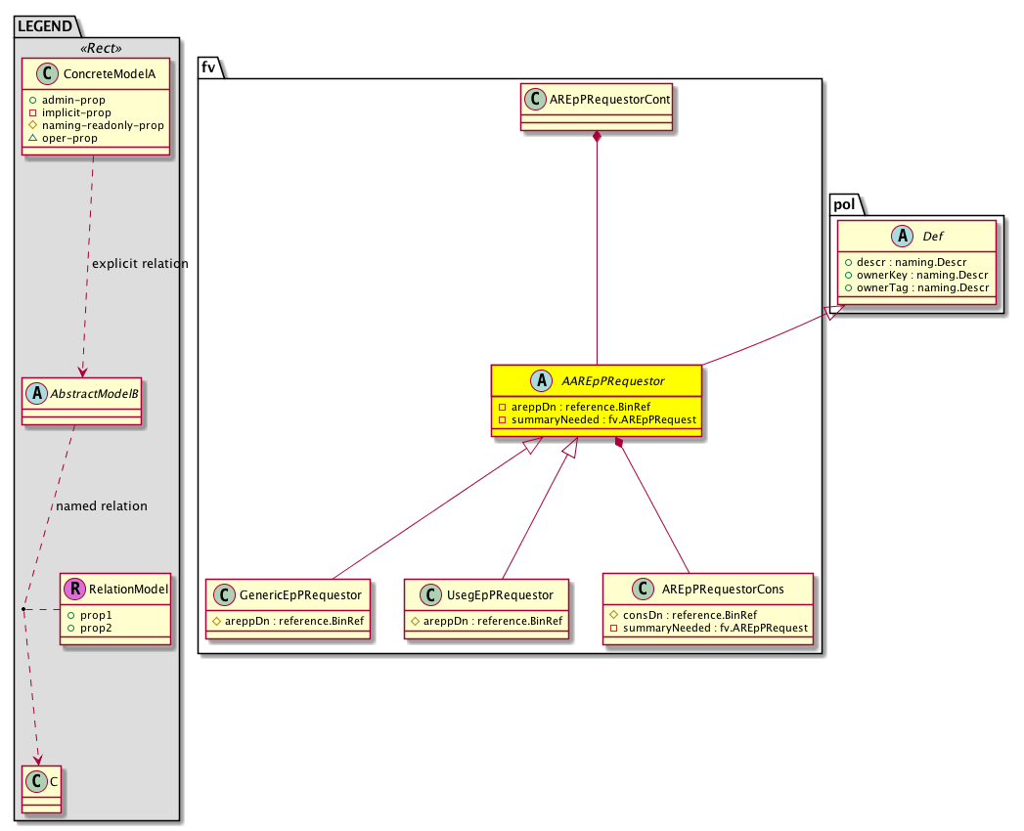Click the triangle marker beside oper-prop
This screenshot has height=831, width=1024.
(33, 138)
